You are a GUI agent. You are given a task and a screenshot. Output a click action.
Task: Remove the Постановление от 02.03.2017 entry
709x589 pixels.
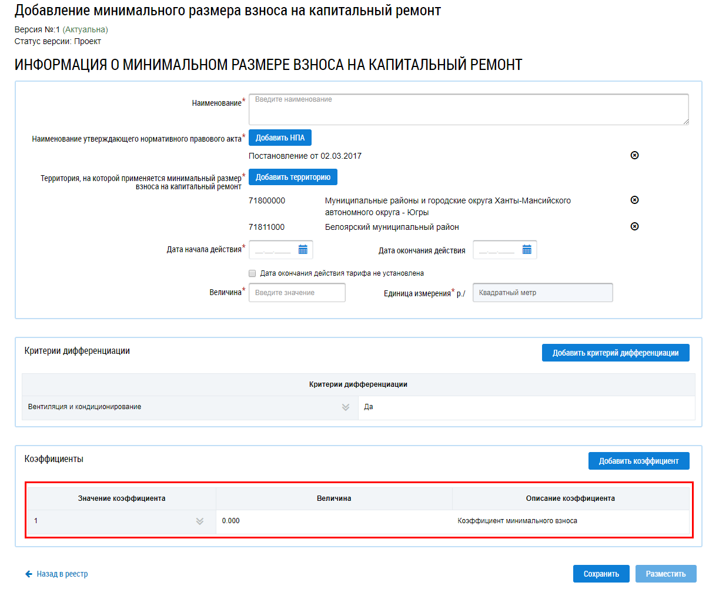click(x=634, y=155)
